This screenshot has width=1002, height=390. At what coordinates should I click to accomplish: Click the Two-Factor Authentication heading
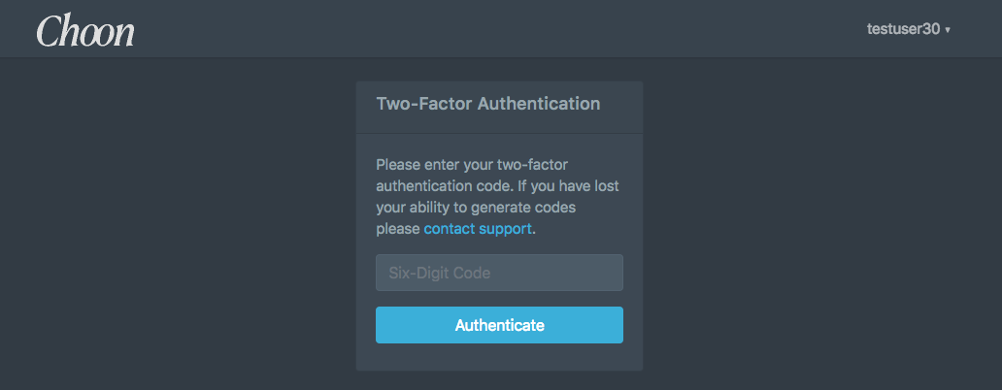[487, 104]
